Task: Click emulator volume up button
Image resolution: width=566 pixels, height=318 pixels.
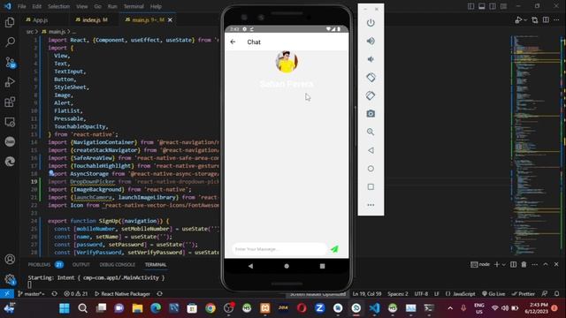Action: [x=371, y=41]
